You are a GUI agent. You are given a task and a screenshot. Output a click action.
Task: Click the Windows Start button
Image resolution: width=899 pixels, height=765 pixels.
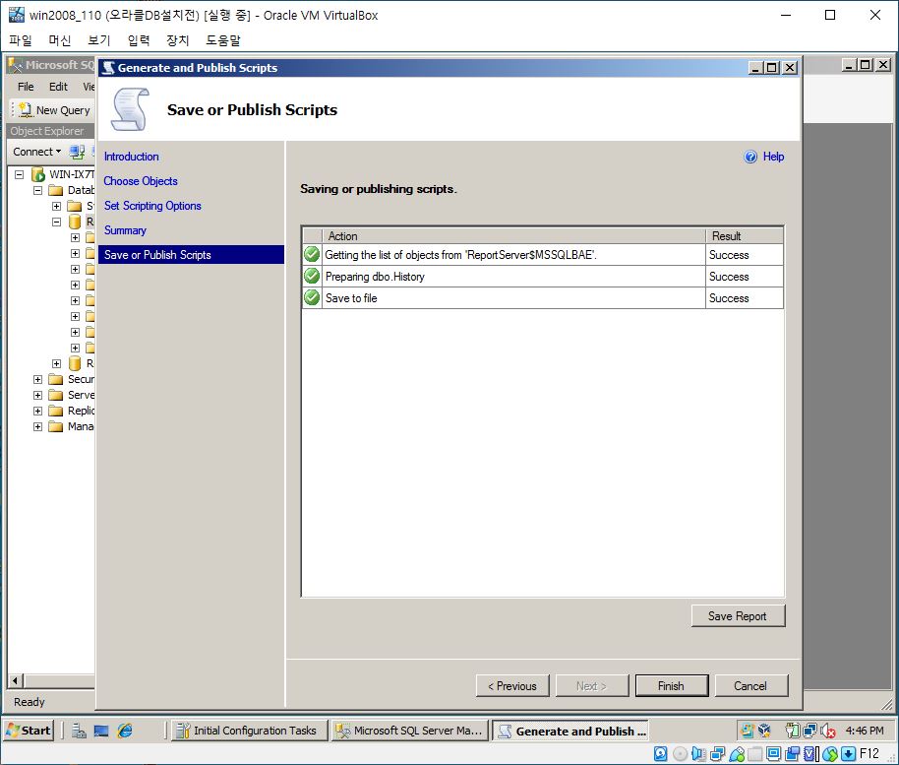tap(29, 731)
